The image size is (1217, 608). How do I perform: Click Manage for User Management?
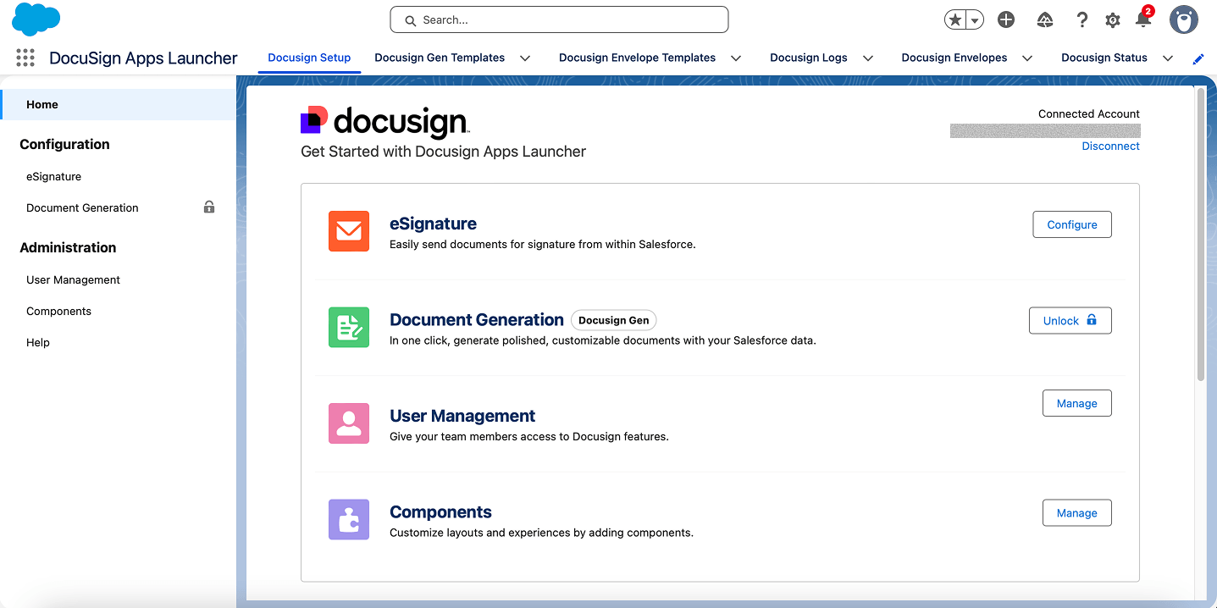(x=1076, y=403)
